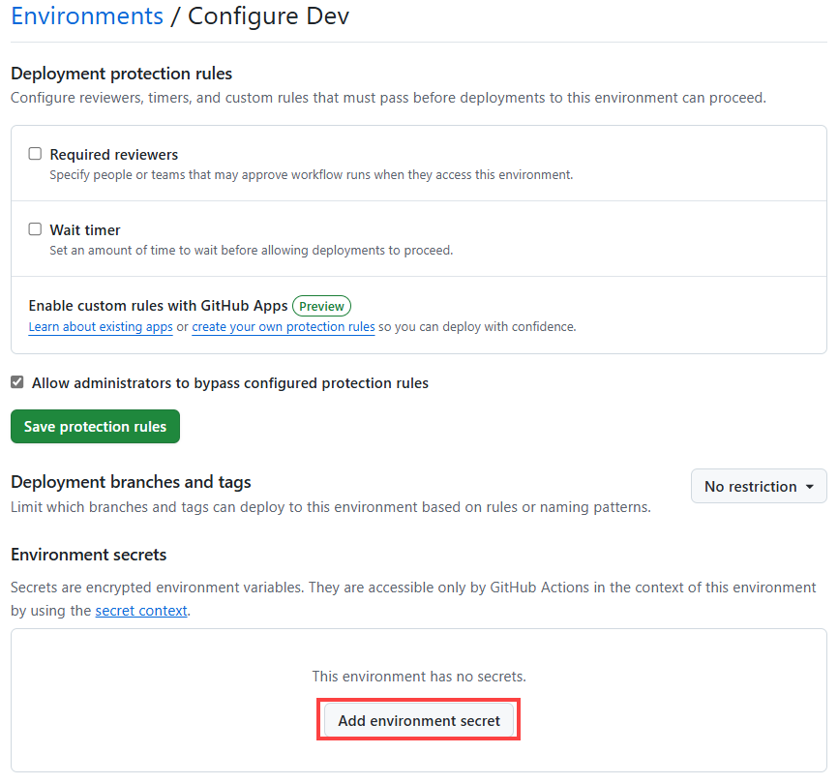Expand deployment branches restriction options
This screenshot has width=838, height=784.
coord(759,486)
